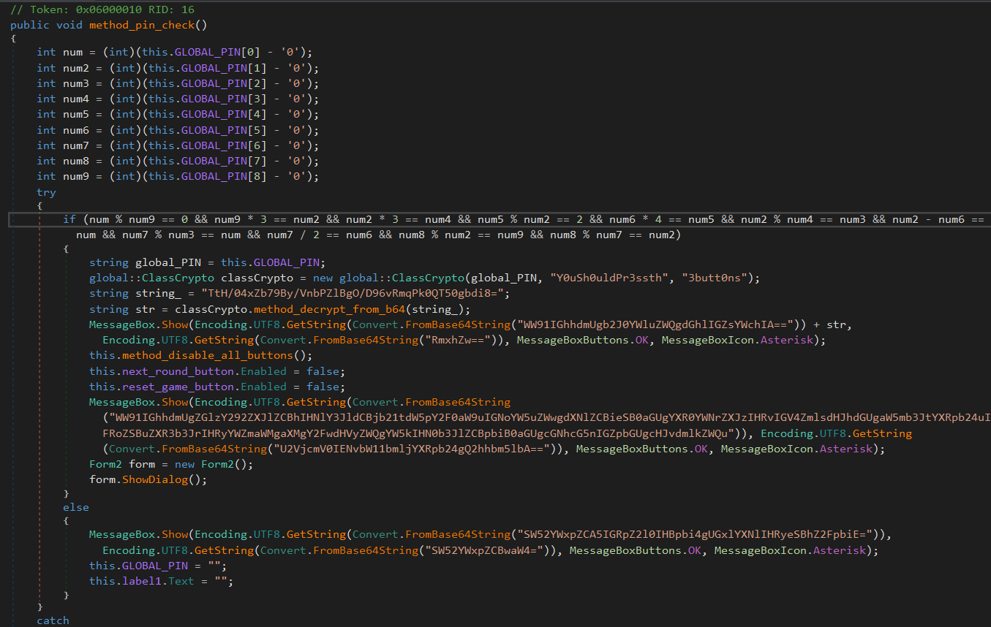The image size is (991, 627).
Task: Click the "RmxhZw==" base64 string
Action: click(471, 340)
